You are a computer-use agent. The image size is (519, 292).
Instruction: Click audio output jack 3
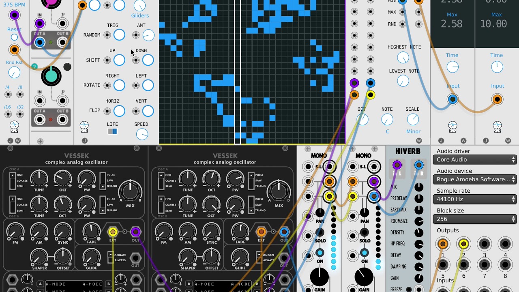coord(484,244)
